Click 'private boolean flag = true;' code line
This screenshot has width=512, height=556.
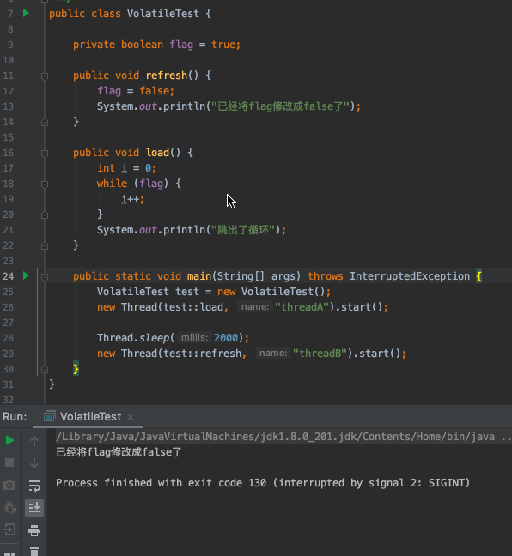[156, 45]
